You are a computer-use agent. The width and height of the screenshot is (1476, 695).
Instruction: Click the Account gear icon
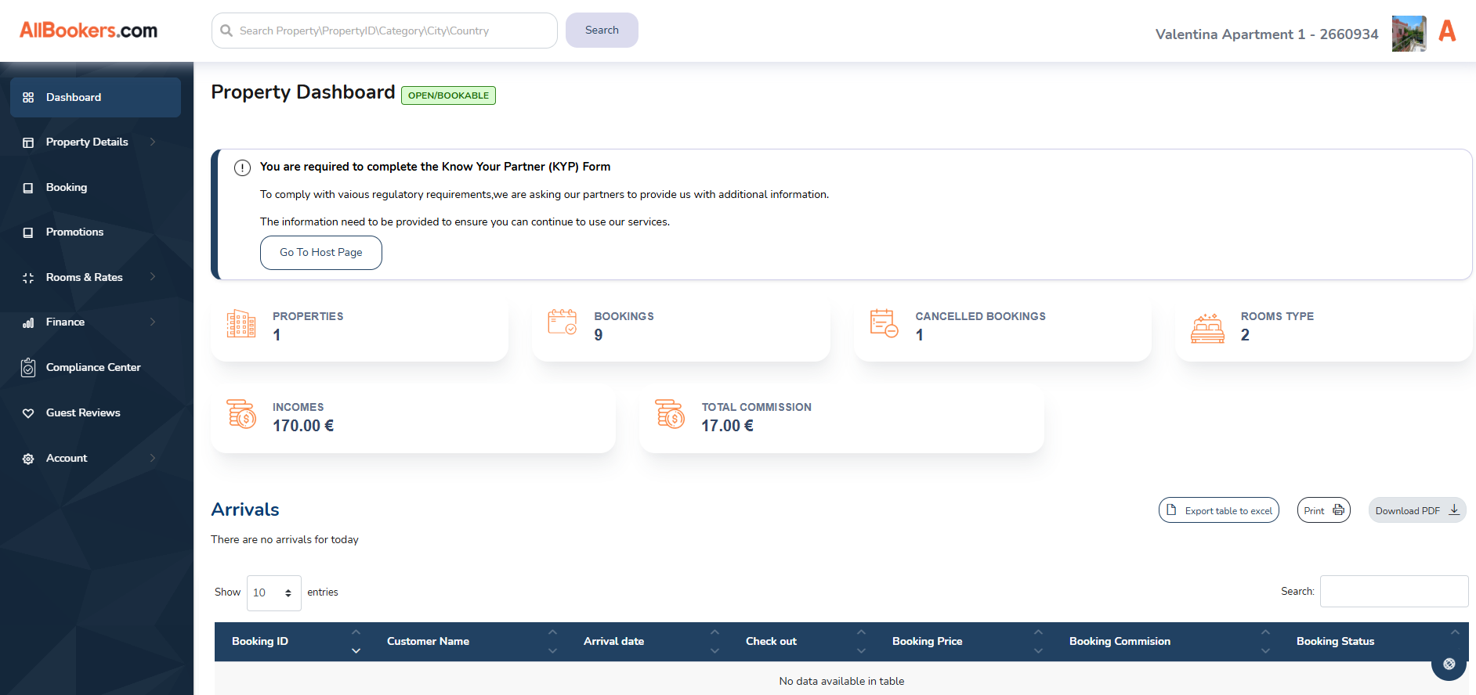28,459
